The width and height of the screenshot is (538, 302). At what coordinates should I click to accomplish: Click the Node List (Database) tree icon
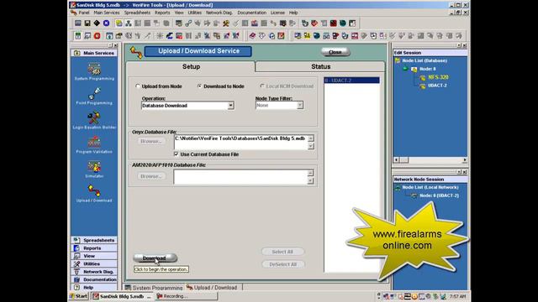tap(398, 60)
